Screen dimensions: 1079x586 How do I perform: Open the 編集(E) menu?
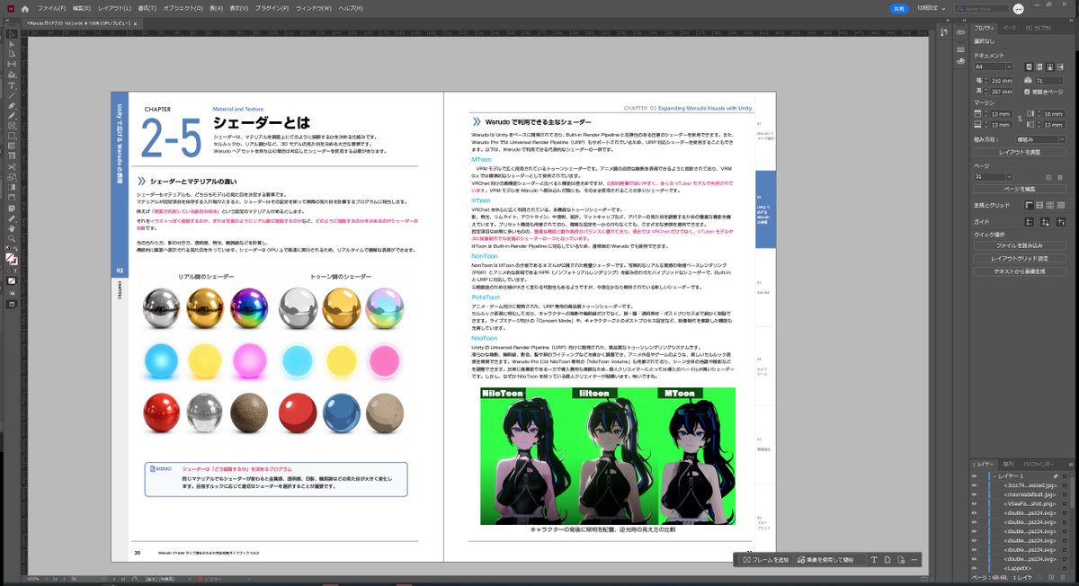tap(81, 8)
